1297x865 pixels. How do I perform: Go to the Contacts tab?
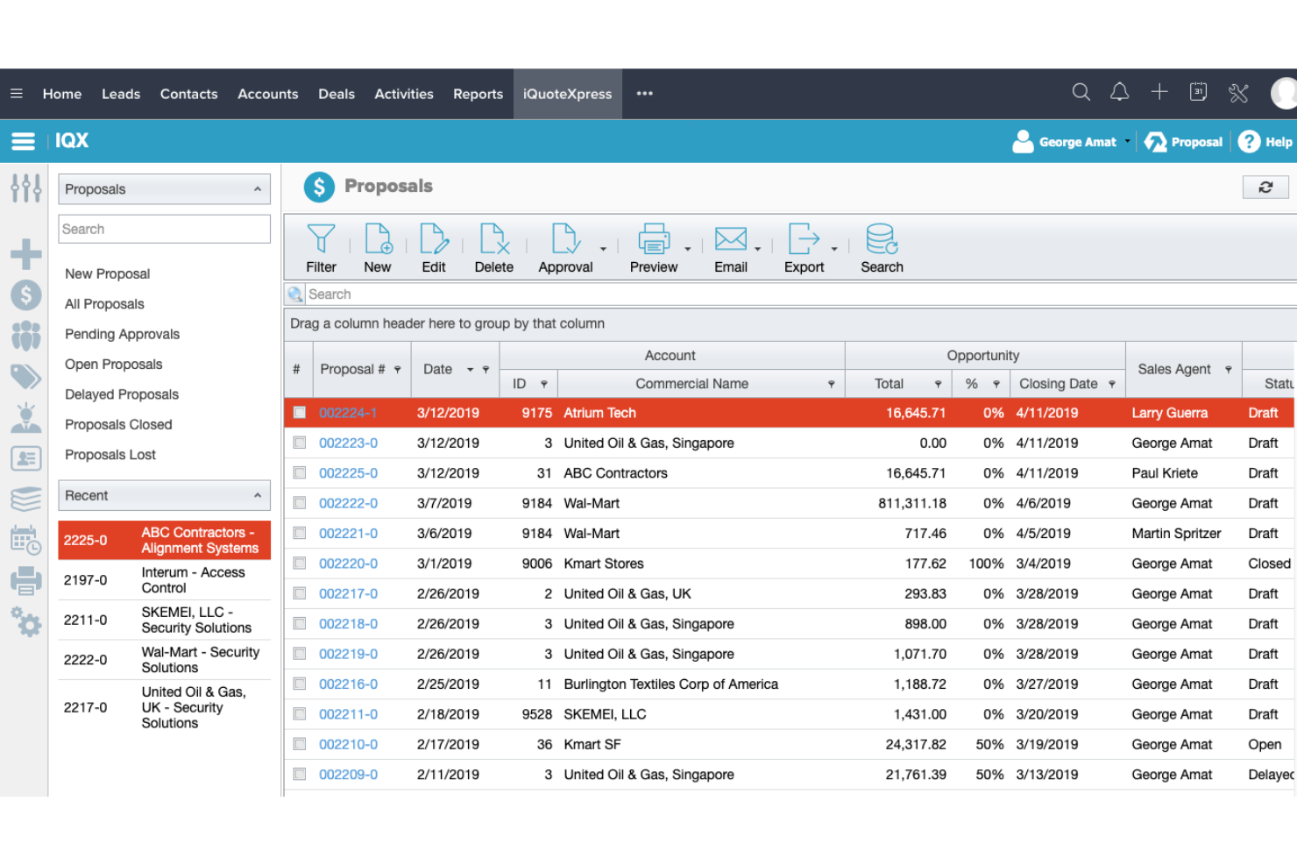[188, 94]
